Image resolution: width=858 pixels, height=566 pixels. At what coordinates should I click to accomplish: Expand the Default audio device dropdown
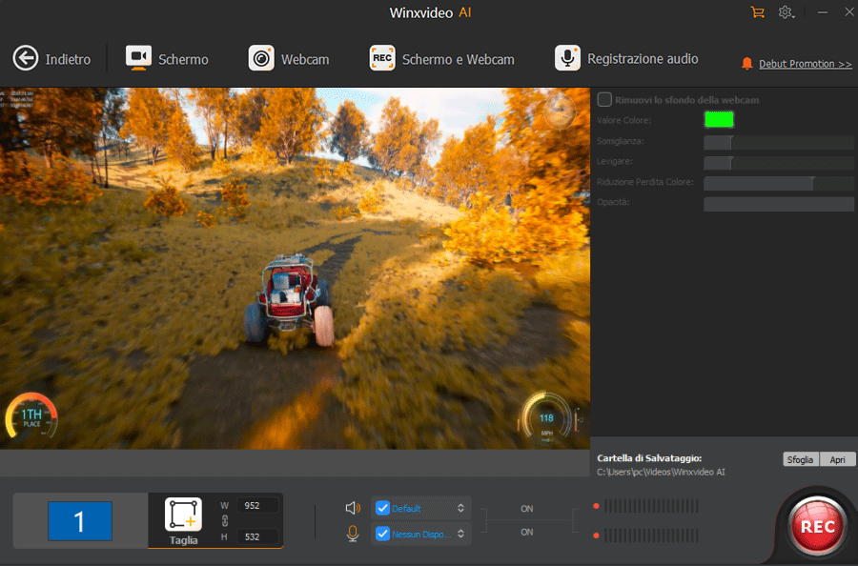coord(460,508)
